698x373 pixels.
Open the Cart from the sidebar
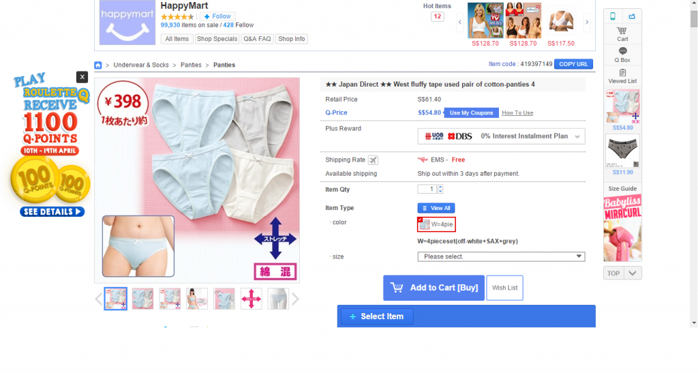pos(622,33)
